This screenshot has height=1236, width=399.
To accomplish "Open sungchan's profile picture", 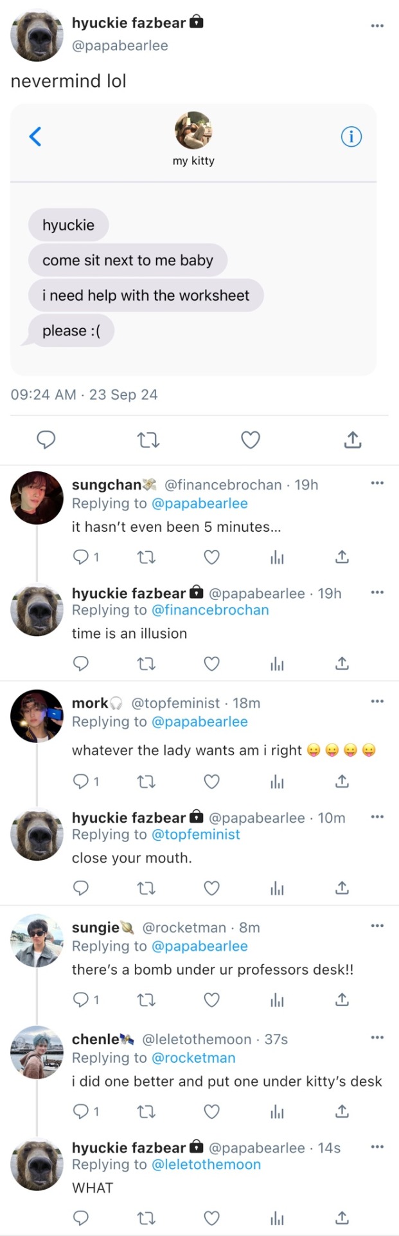I will (x=37, y=498).
